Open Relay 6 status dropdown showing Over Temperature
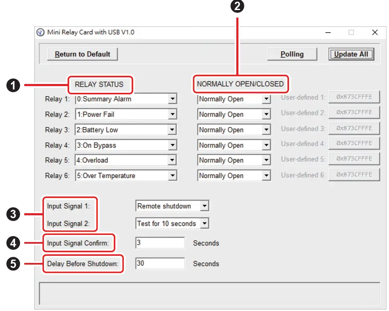This screenshot has height=311, width=389. coord(126,176)
